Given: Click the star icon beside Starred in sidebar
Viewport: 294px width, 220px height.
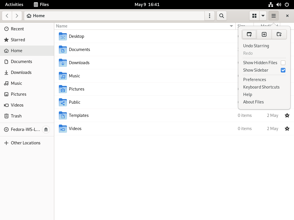Looking at the screenshot, I should point(6,40).
